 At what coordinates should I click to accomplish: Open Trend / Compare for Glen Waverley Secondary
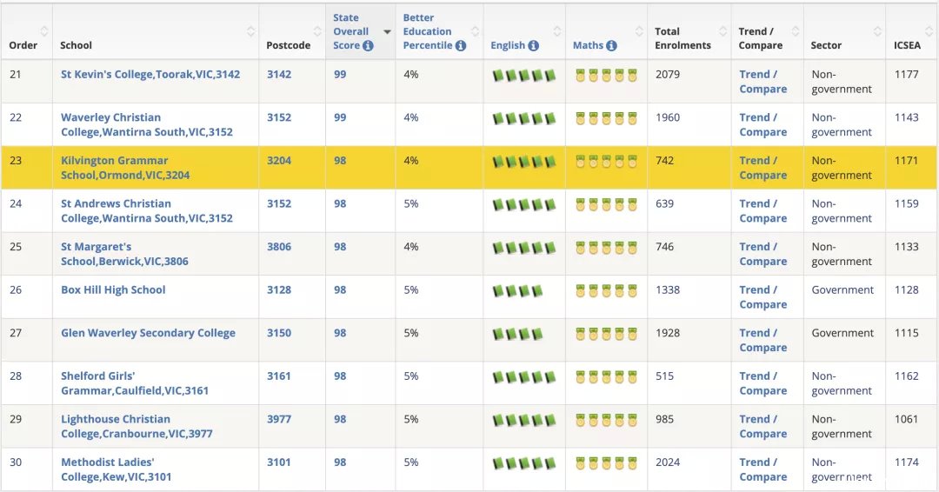[763, 340]
